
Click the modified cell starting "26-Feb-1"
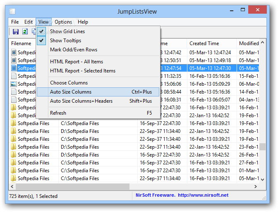coord(249,155)
